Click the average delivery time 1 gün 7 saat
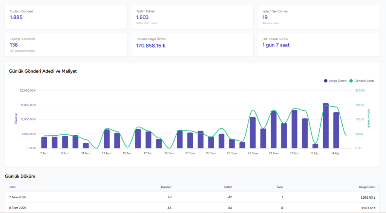Viewport: 386px width, 213px height. [276, 45]
